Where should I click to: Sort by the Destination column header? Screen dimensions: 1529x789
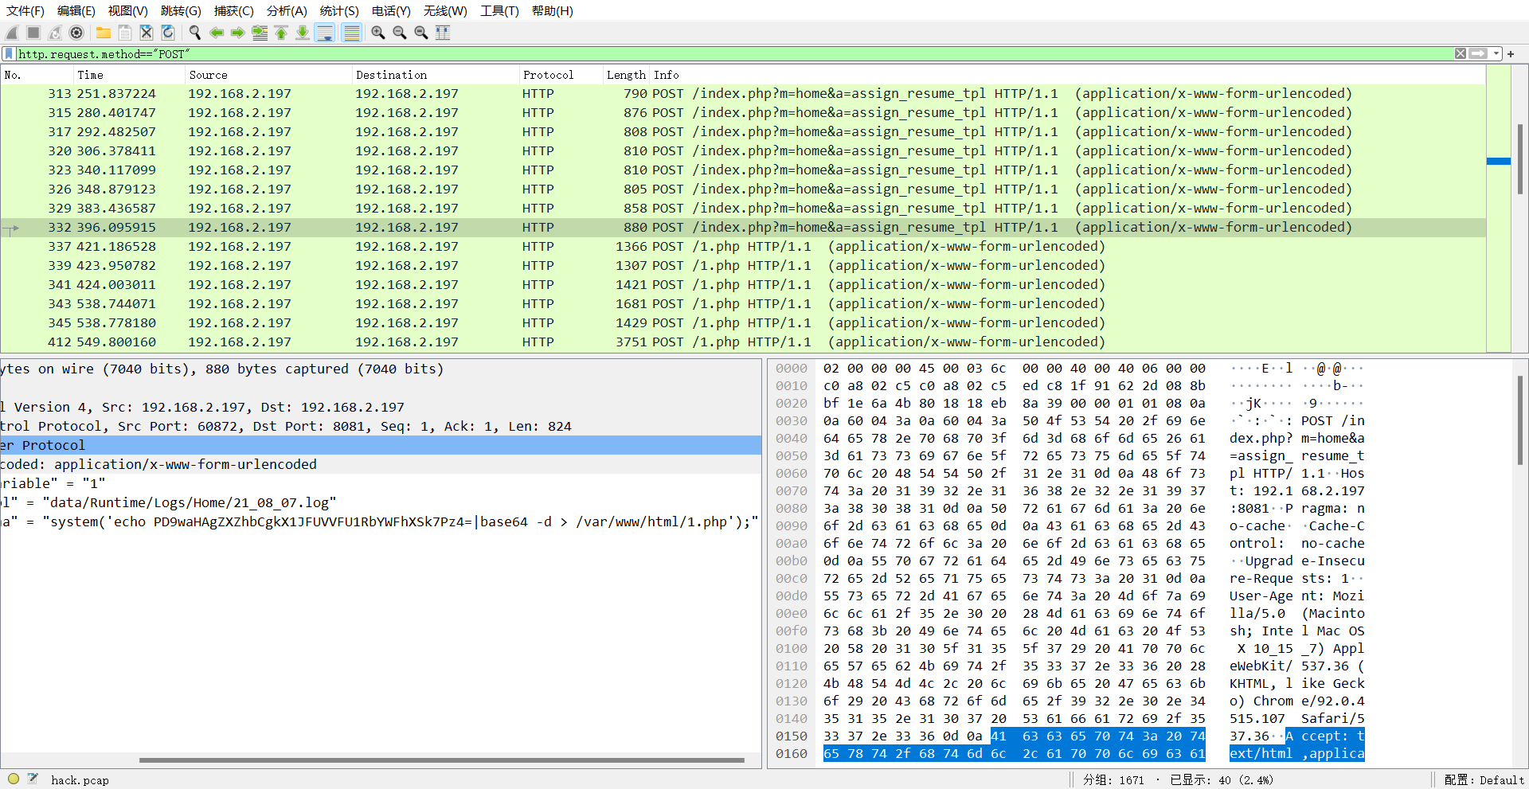point(435,75)
